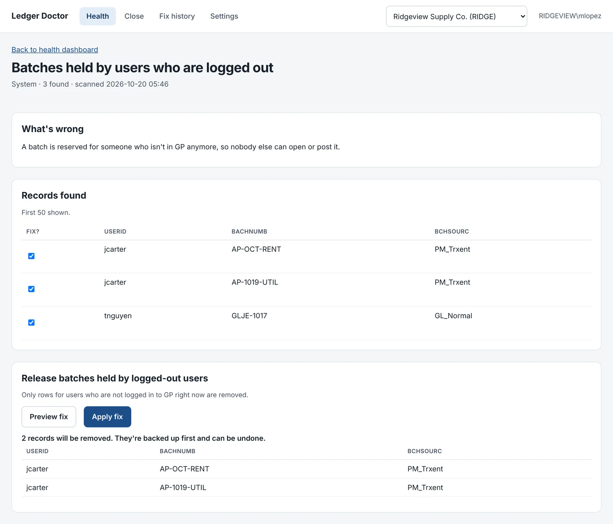Click the RIDGEVIEW\mlopez user label
Image resolution: width=613 pixels, height=524 pixels.
[x=570, y=16]
